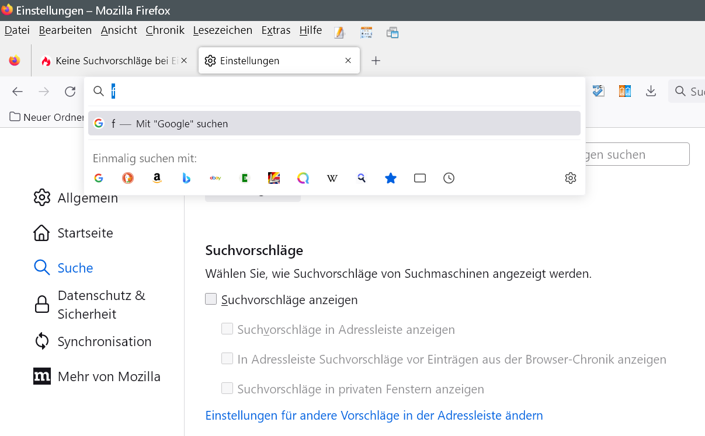Select "Mit Google suchen" suggestion row
This screenshot has width=705, height=436.
(x=334, y=124)
